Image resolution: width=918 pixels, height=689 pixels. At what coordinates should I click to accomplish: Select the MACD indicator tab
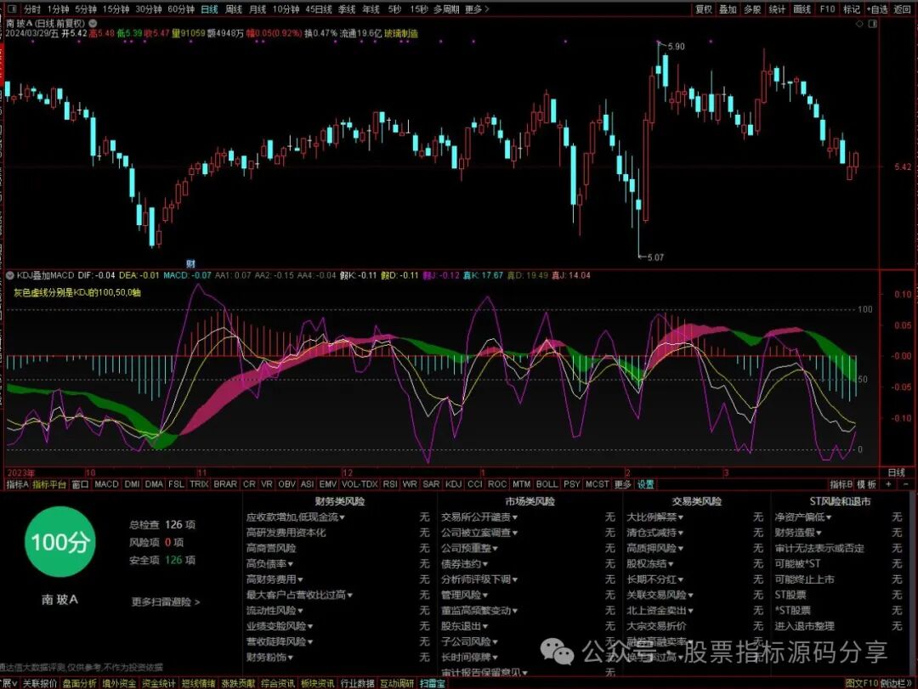pos(106,484)
